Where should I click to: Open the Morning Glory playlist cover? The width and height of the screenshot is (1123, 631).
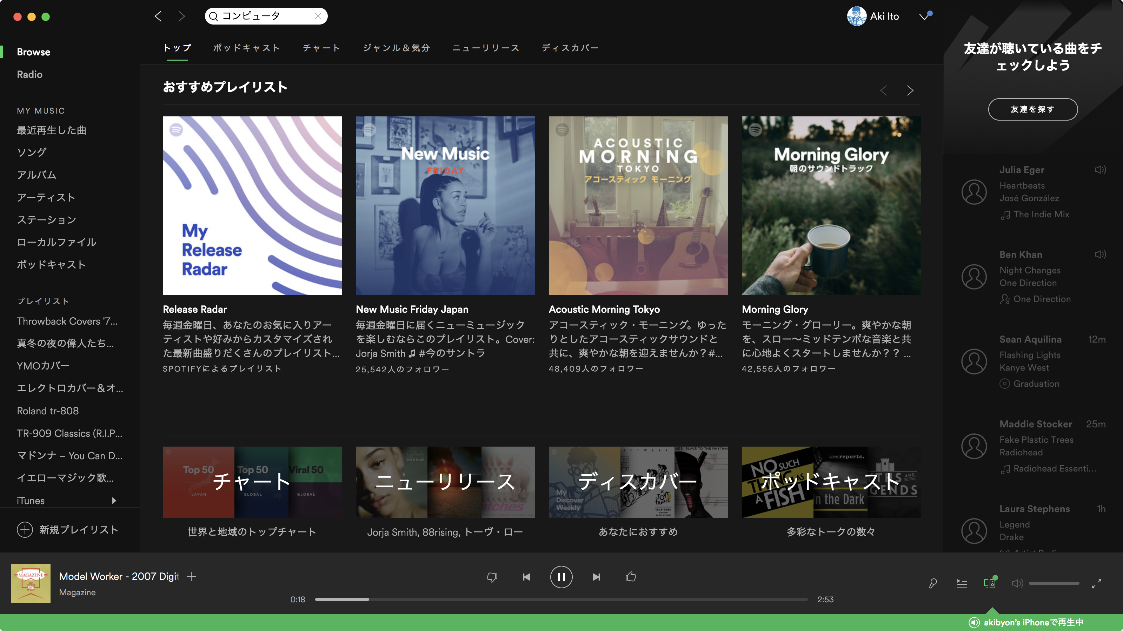click(831, 205)
